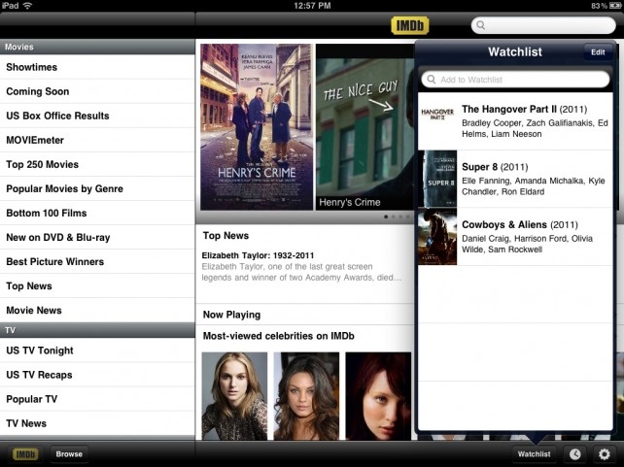Open the settings gear icon
This screenshot has width=624, height=467.
tap(605, 453)
